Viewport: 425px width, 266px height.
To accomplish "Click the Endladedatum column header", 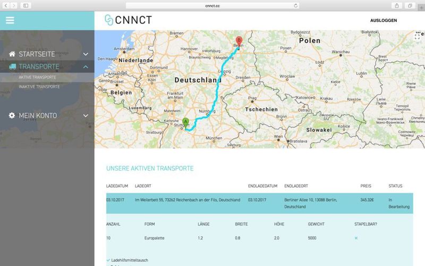I will [x=262, y=186].
